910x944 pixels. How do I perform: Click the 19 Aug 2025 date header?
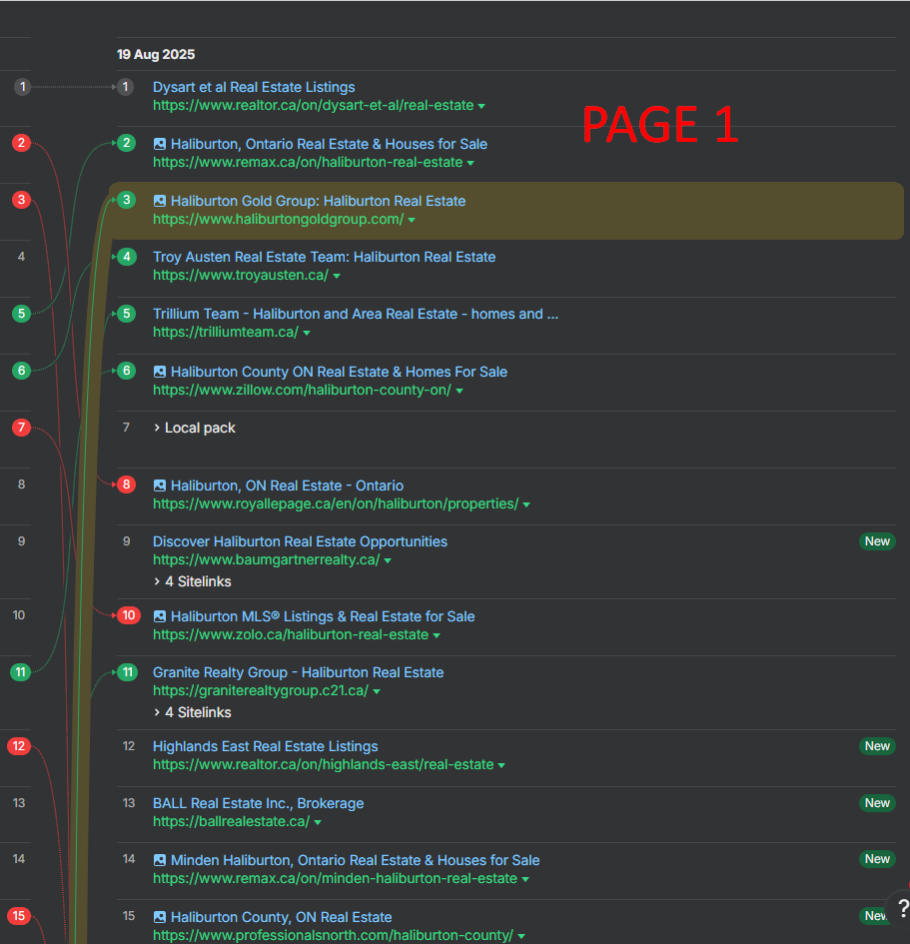(156, 54)
